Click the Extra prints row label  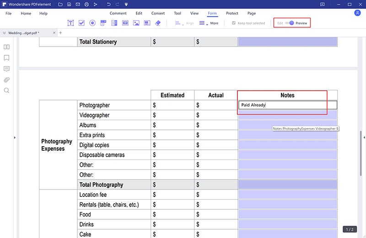[92, 135]
